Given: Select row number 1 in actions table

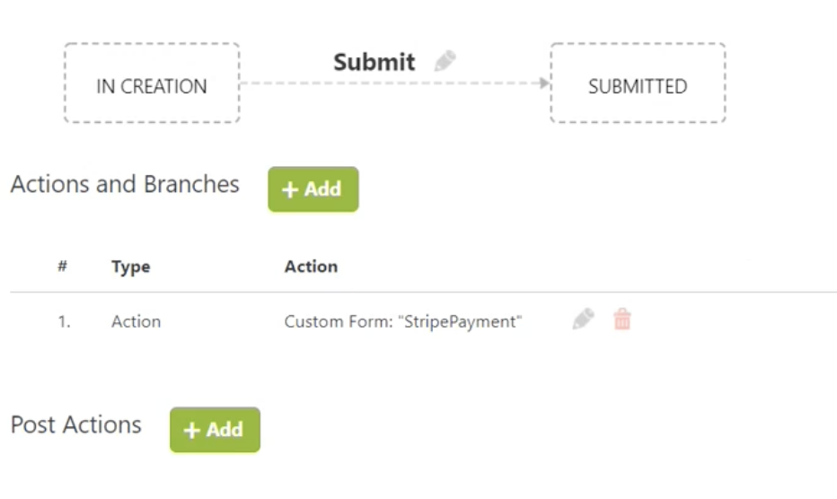Looking at the screenshot, I should (x=64, y=321).
